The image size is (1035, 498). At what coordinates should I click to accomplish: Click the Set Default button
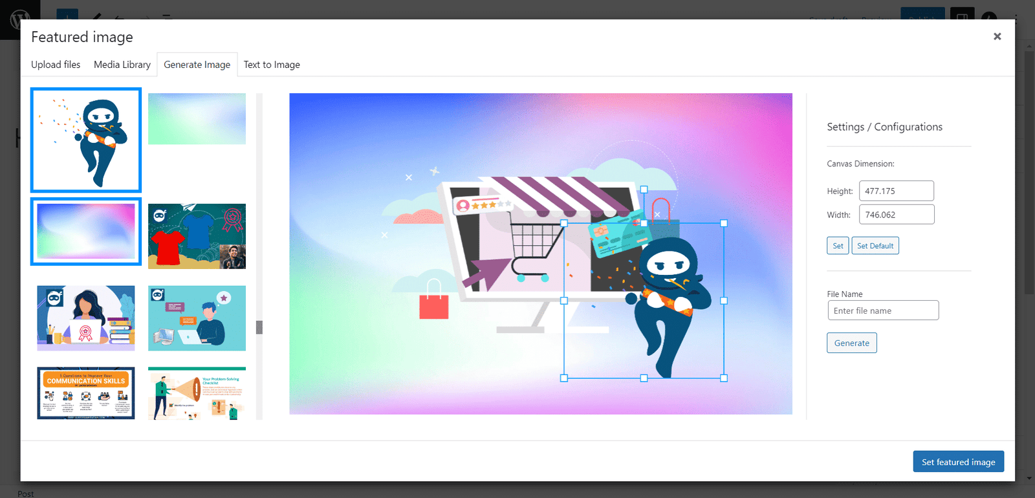(x=875, y=246)
